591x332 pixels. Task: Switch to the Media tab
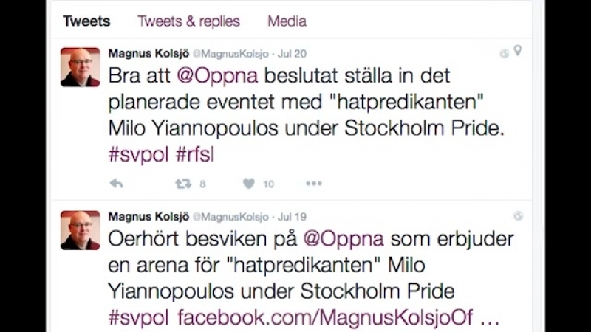[x=287, y=21]
